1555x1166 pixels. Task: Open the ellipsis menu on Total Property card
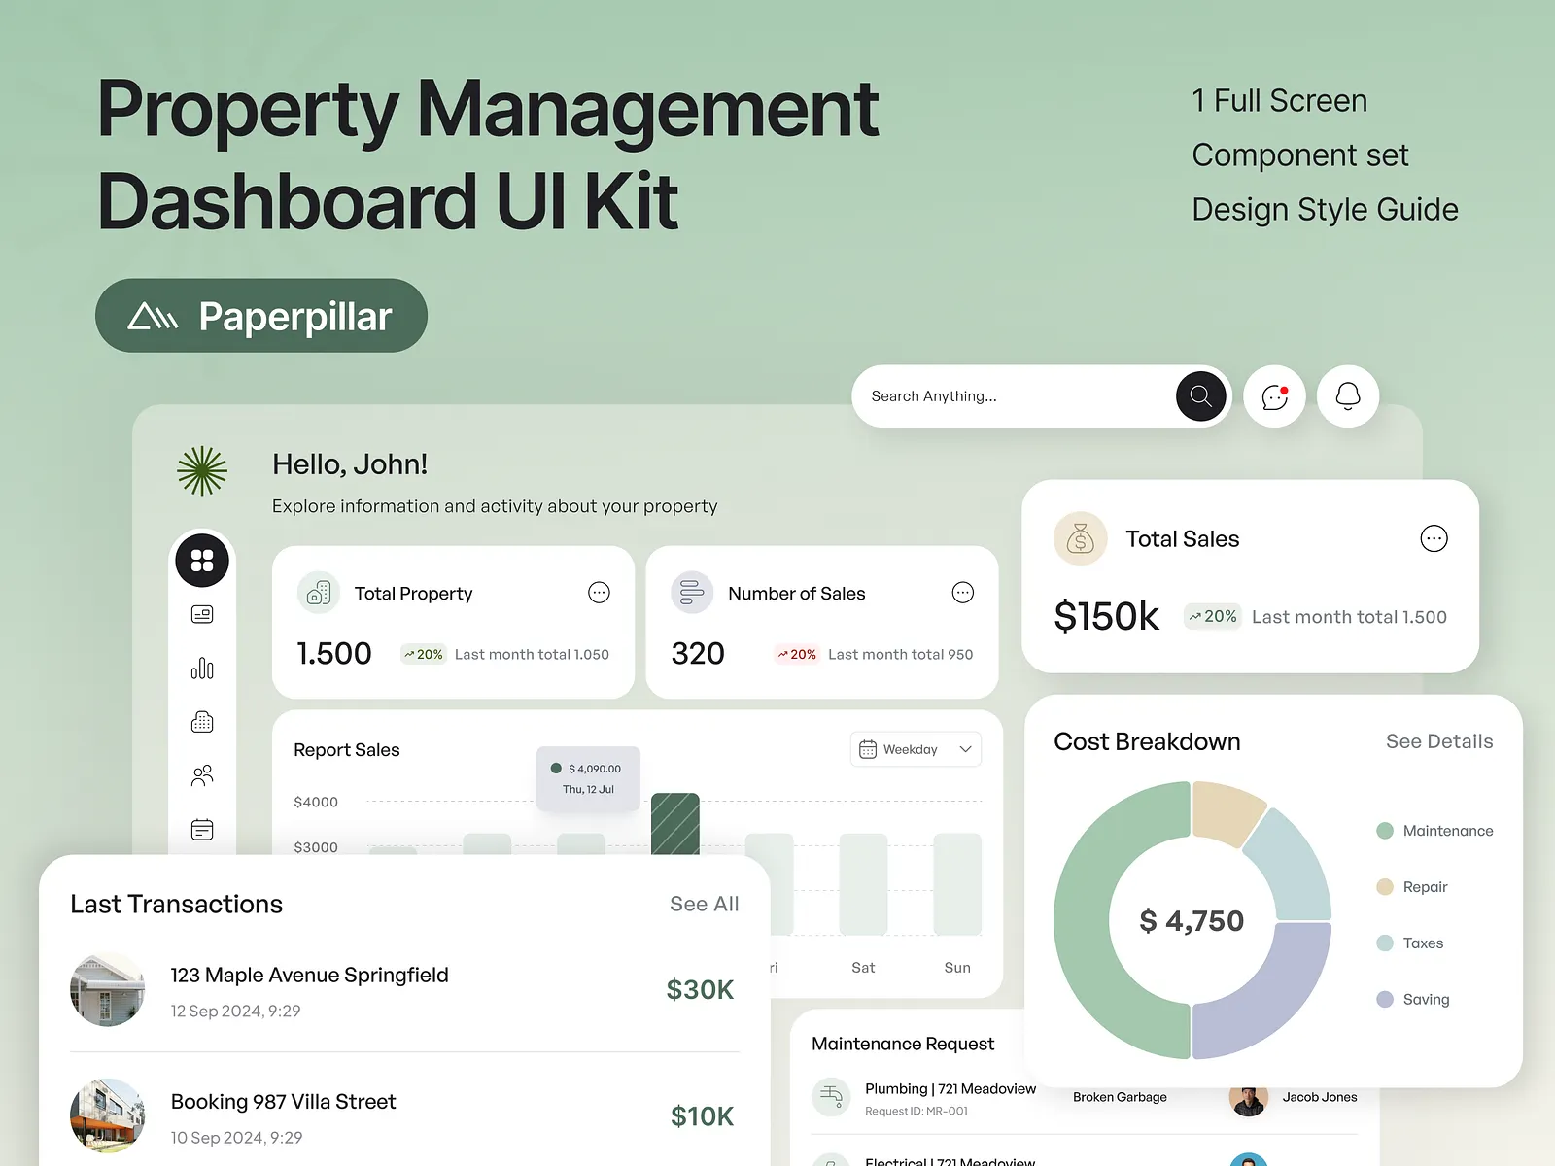(599, 592)
